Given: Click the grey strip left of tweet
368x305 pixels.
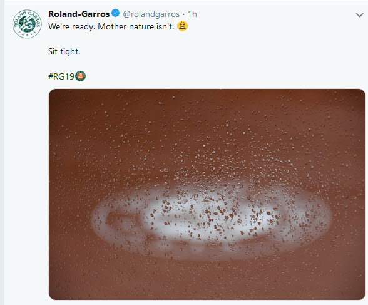Looking at the screenshot, I should click(x=2, y=153).
